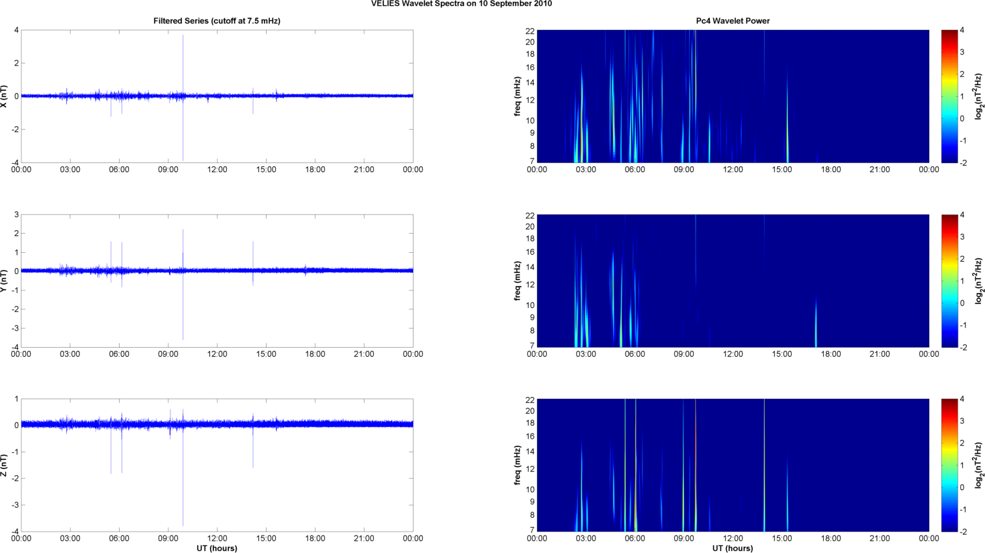This screenshot has width=985, height=553.
Task: Select the Z (nT) axis label
Action: [5, 465]
